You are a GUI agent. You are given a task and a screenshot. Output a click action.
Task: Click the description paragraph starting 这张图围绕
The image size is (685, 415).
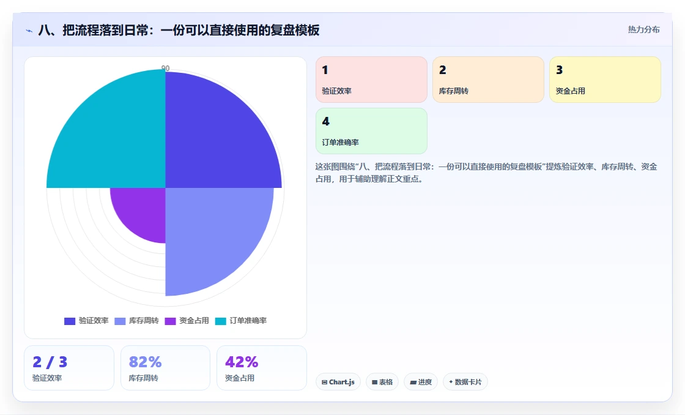click(486, 173)
